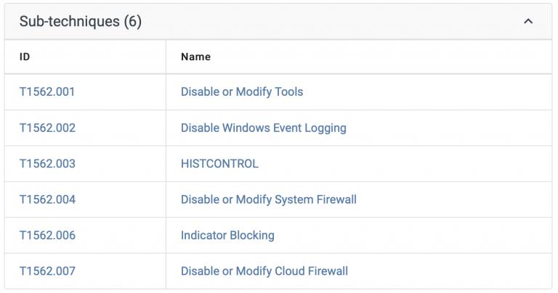Open the Disable or Modify Tools link

[242, 92]
